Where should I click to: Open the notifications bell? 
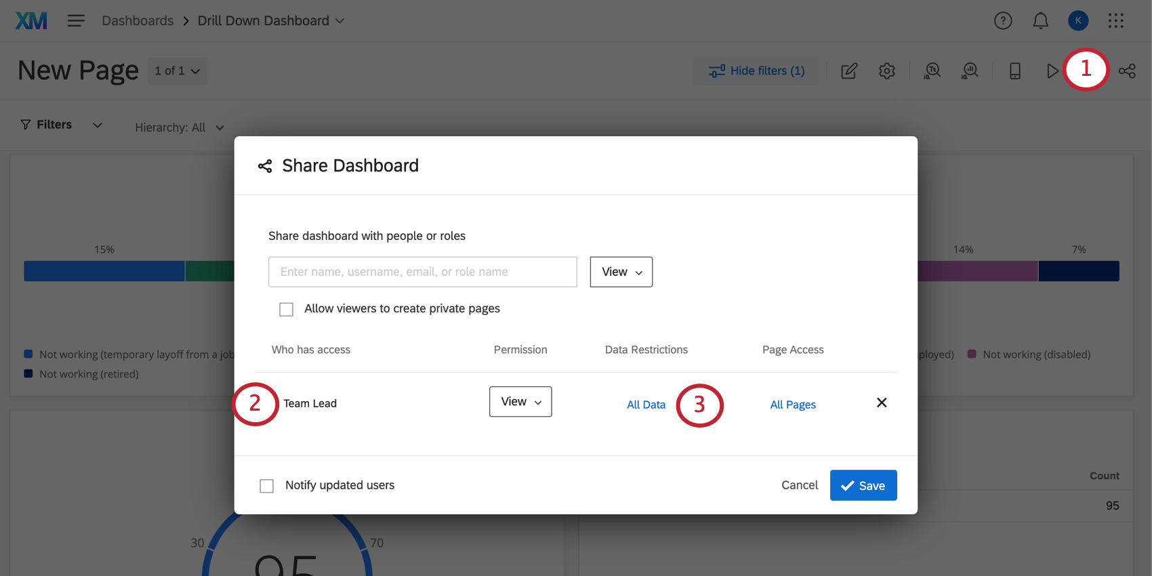(x=1040, y=21)
